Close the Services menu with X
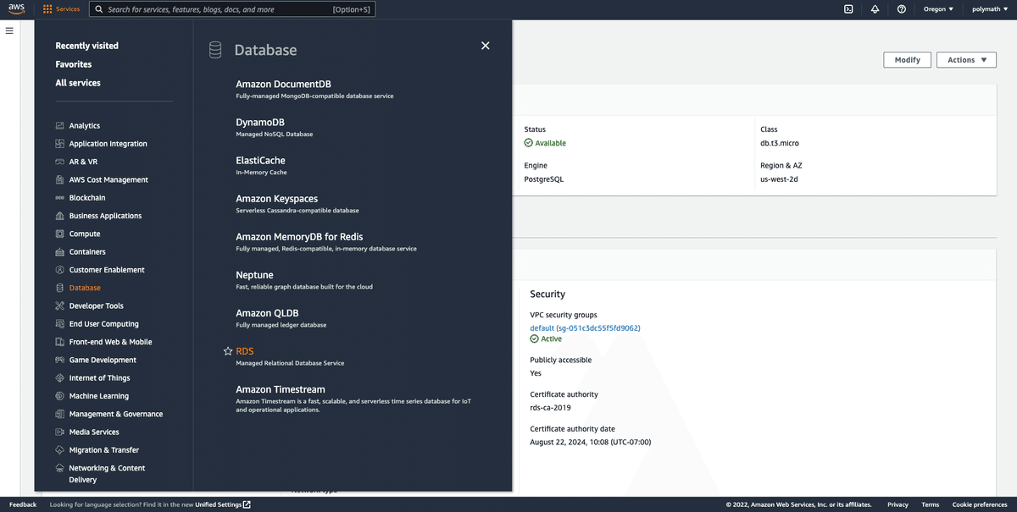 coord(486,46)
